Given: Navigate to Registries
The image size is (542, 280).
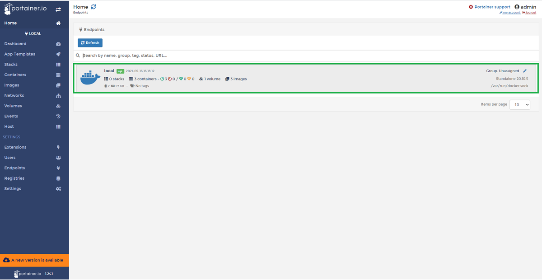Looking at the screenshot, I should (x=34, y=179).
